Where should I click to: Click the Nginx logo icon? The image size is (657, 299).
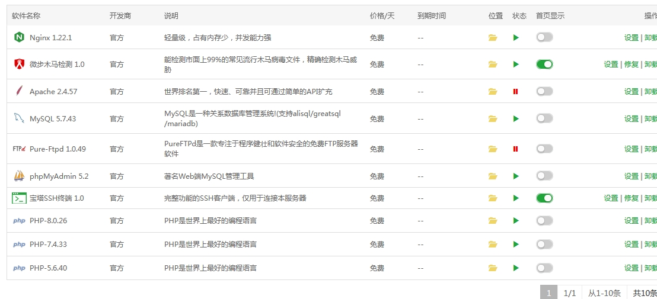coord(19,37)
